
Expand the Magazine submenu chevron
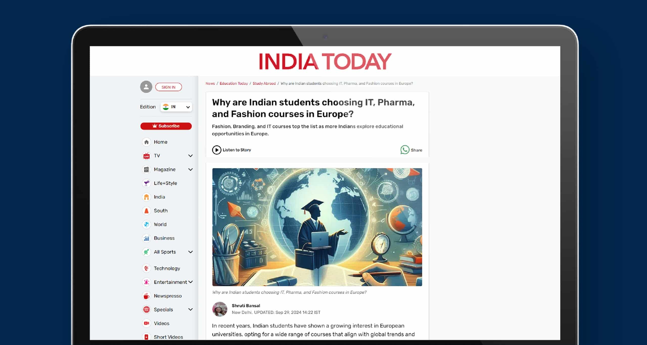tap(191, 169)
